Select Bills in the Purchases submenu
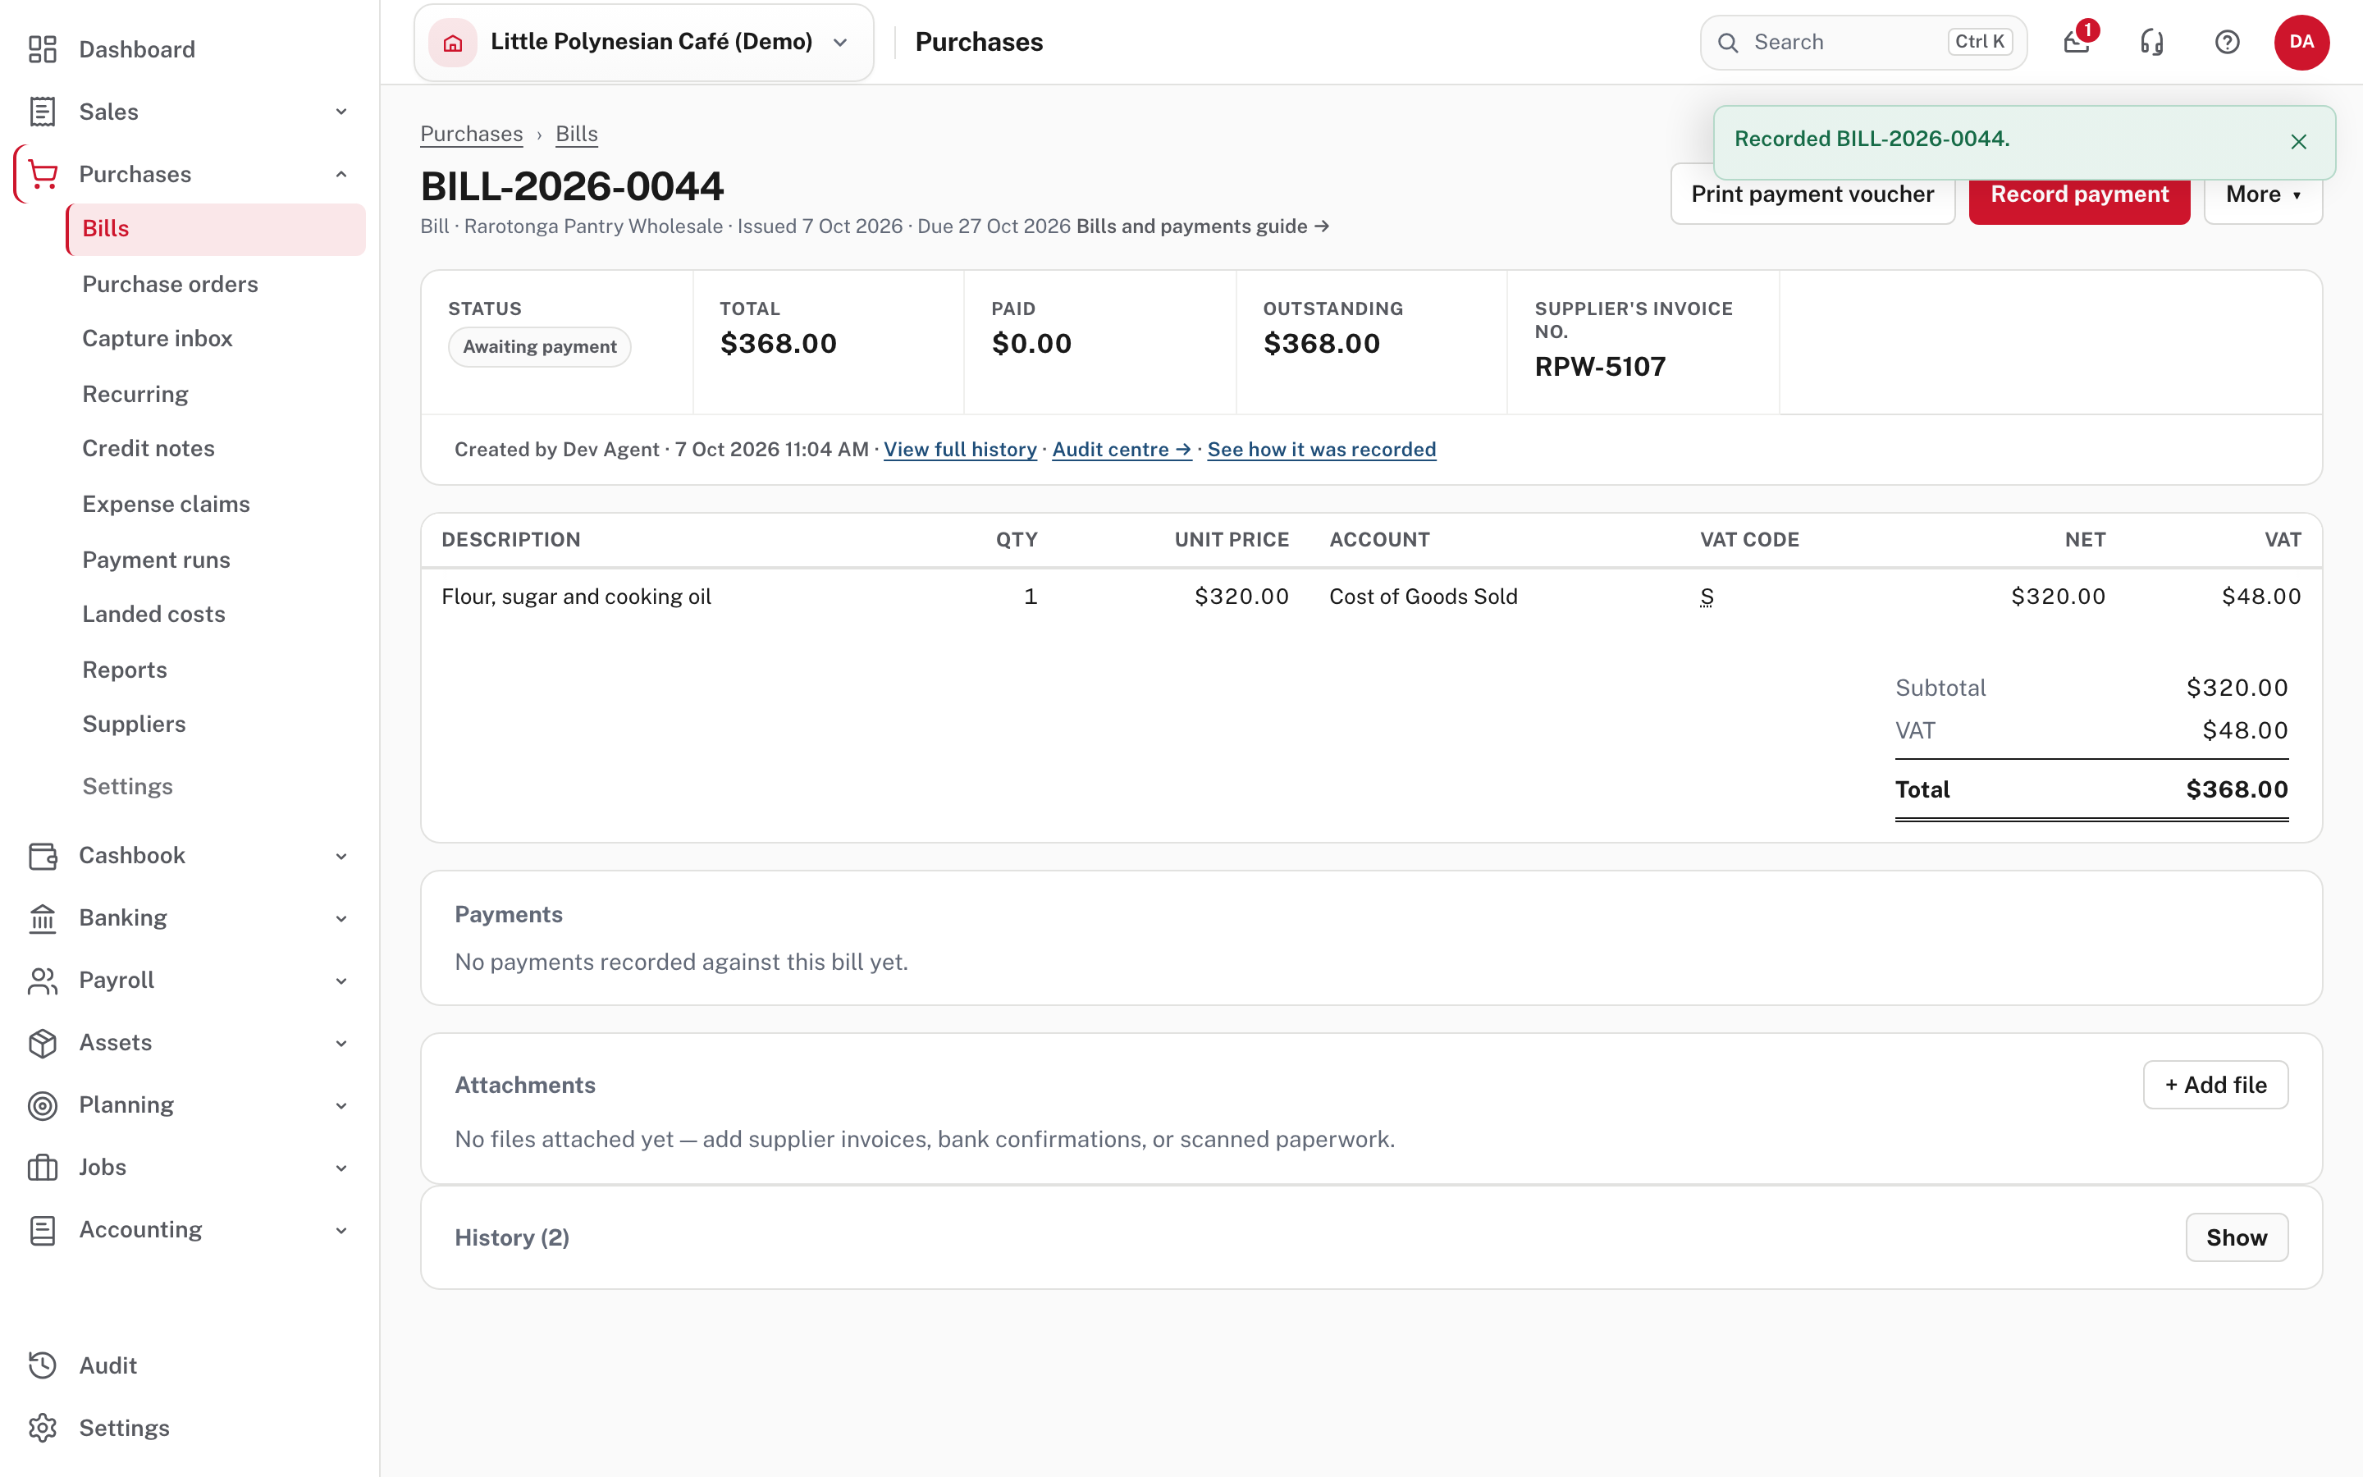2363x1477 pixels. click(x=216, y=229)
